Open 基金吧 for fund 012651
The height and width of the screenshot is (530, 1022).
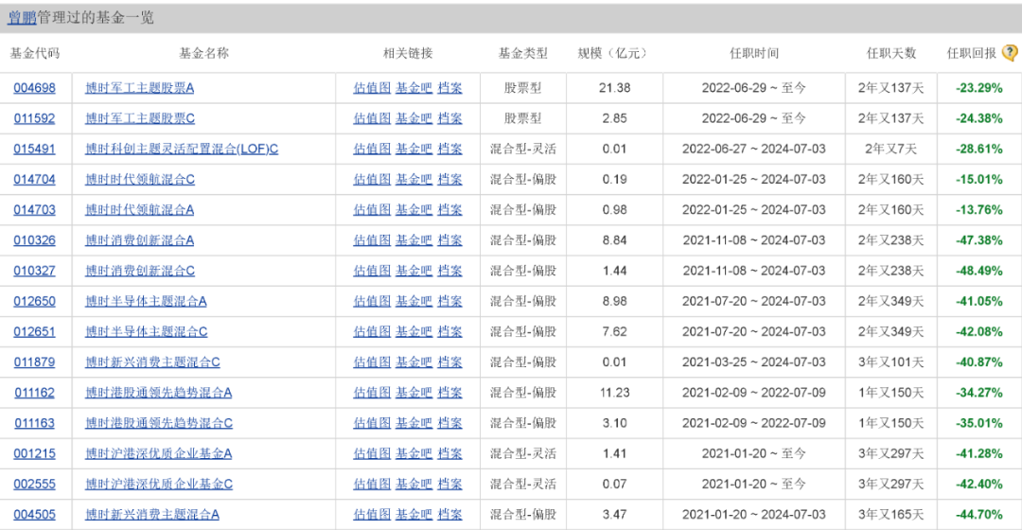(x=414, y=332)
